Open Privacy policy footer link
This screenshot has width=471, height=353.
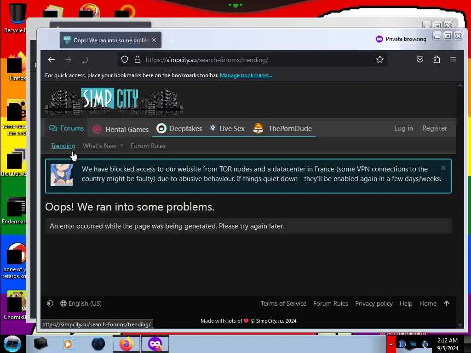coord(373,303)
